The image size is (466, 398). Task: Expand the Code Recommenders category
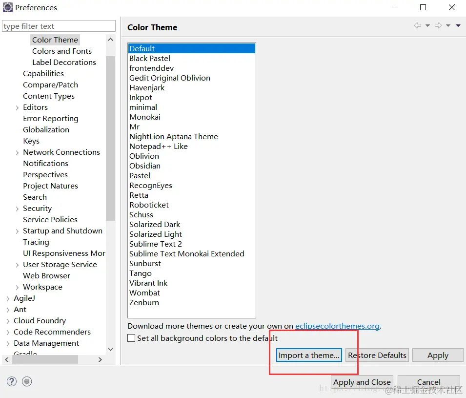(x=8, y=332)
